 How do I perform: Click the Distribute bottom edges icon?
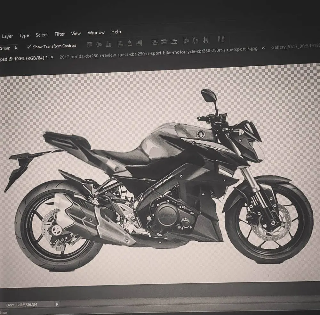[x=174, y=41]
